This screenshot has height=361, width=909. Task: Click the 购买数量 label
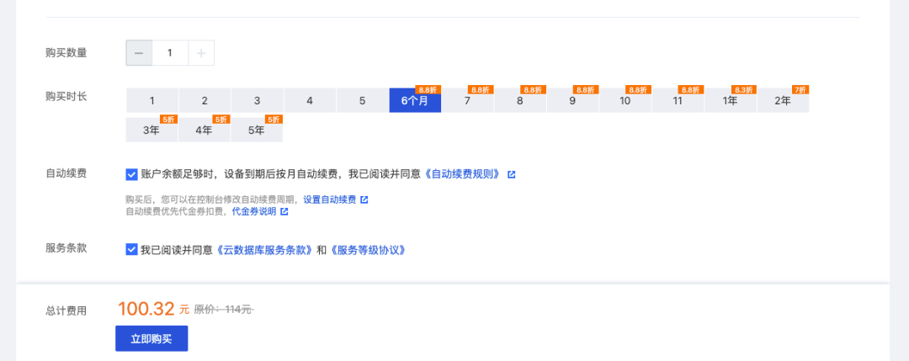tap(66, 53)
